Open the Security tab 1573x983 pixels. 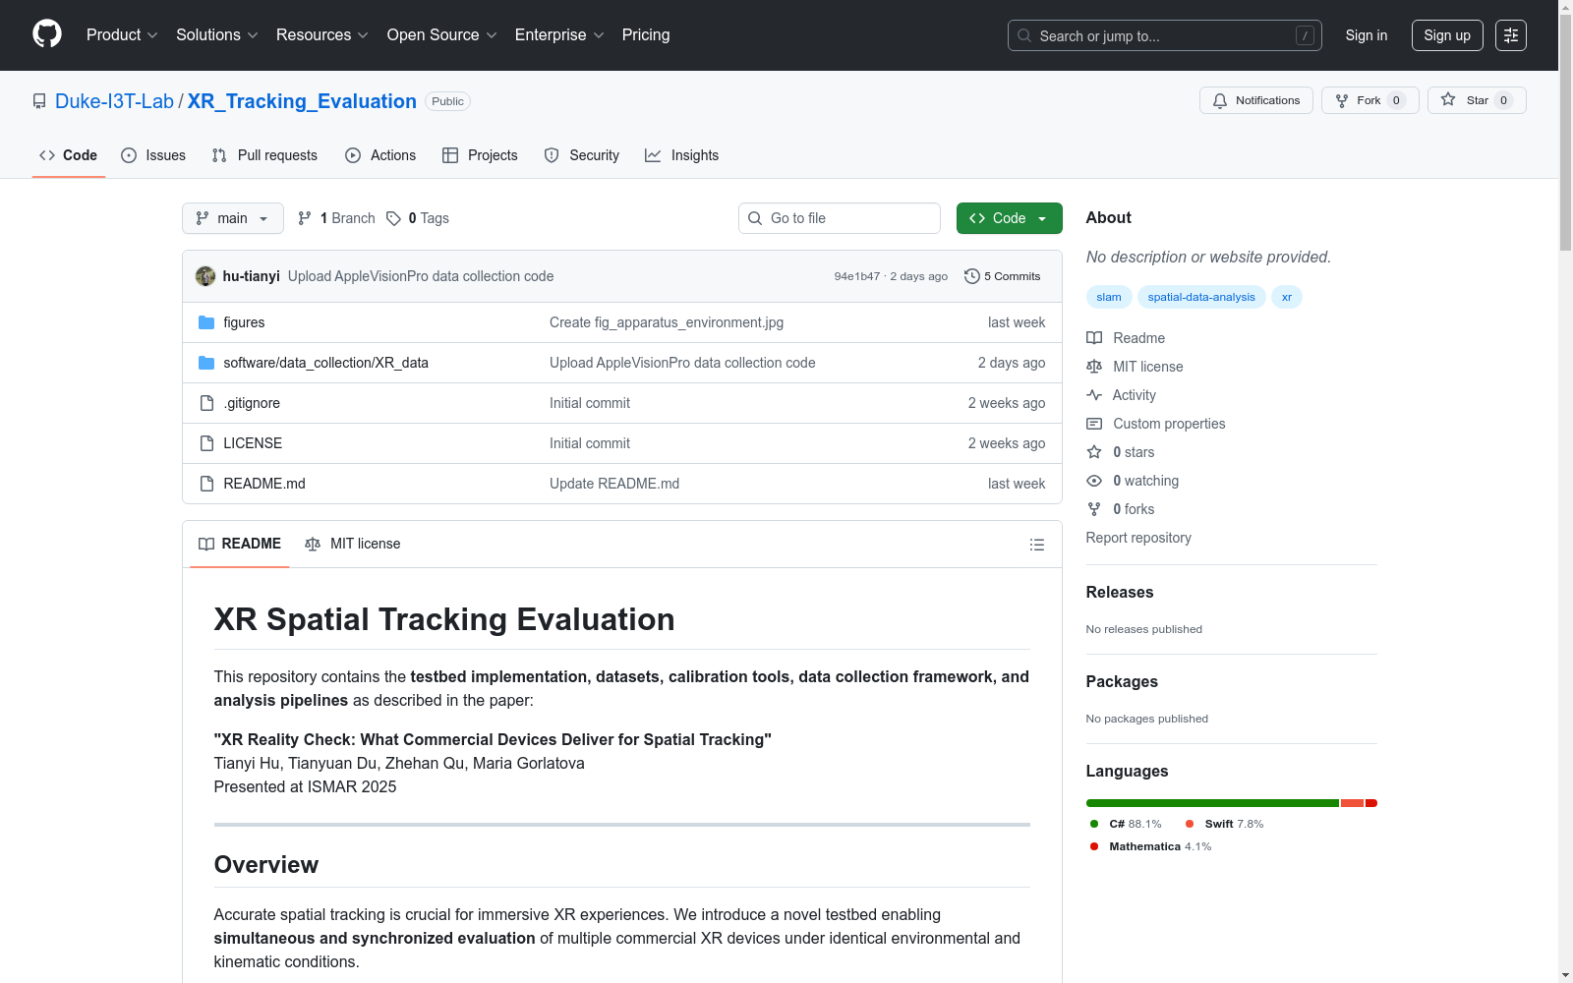tap(582, 155)
